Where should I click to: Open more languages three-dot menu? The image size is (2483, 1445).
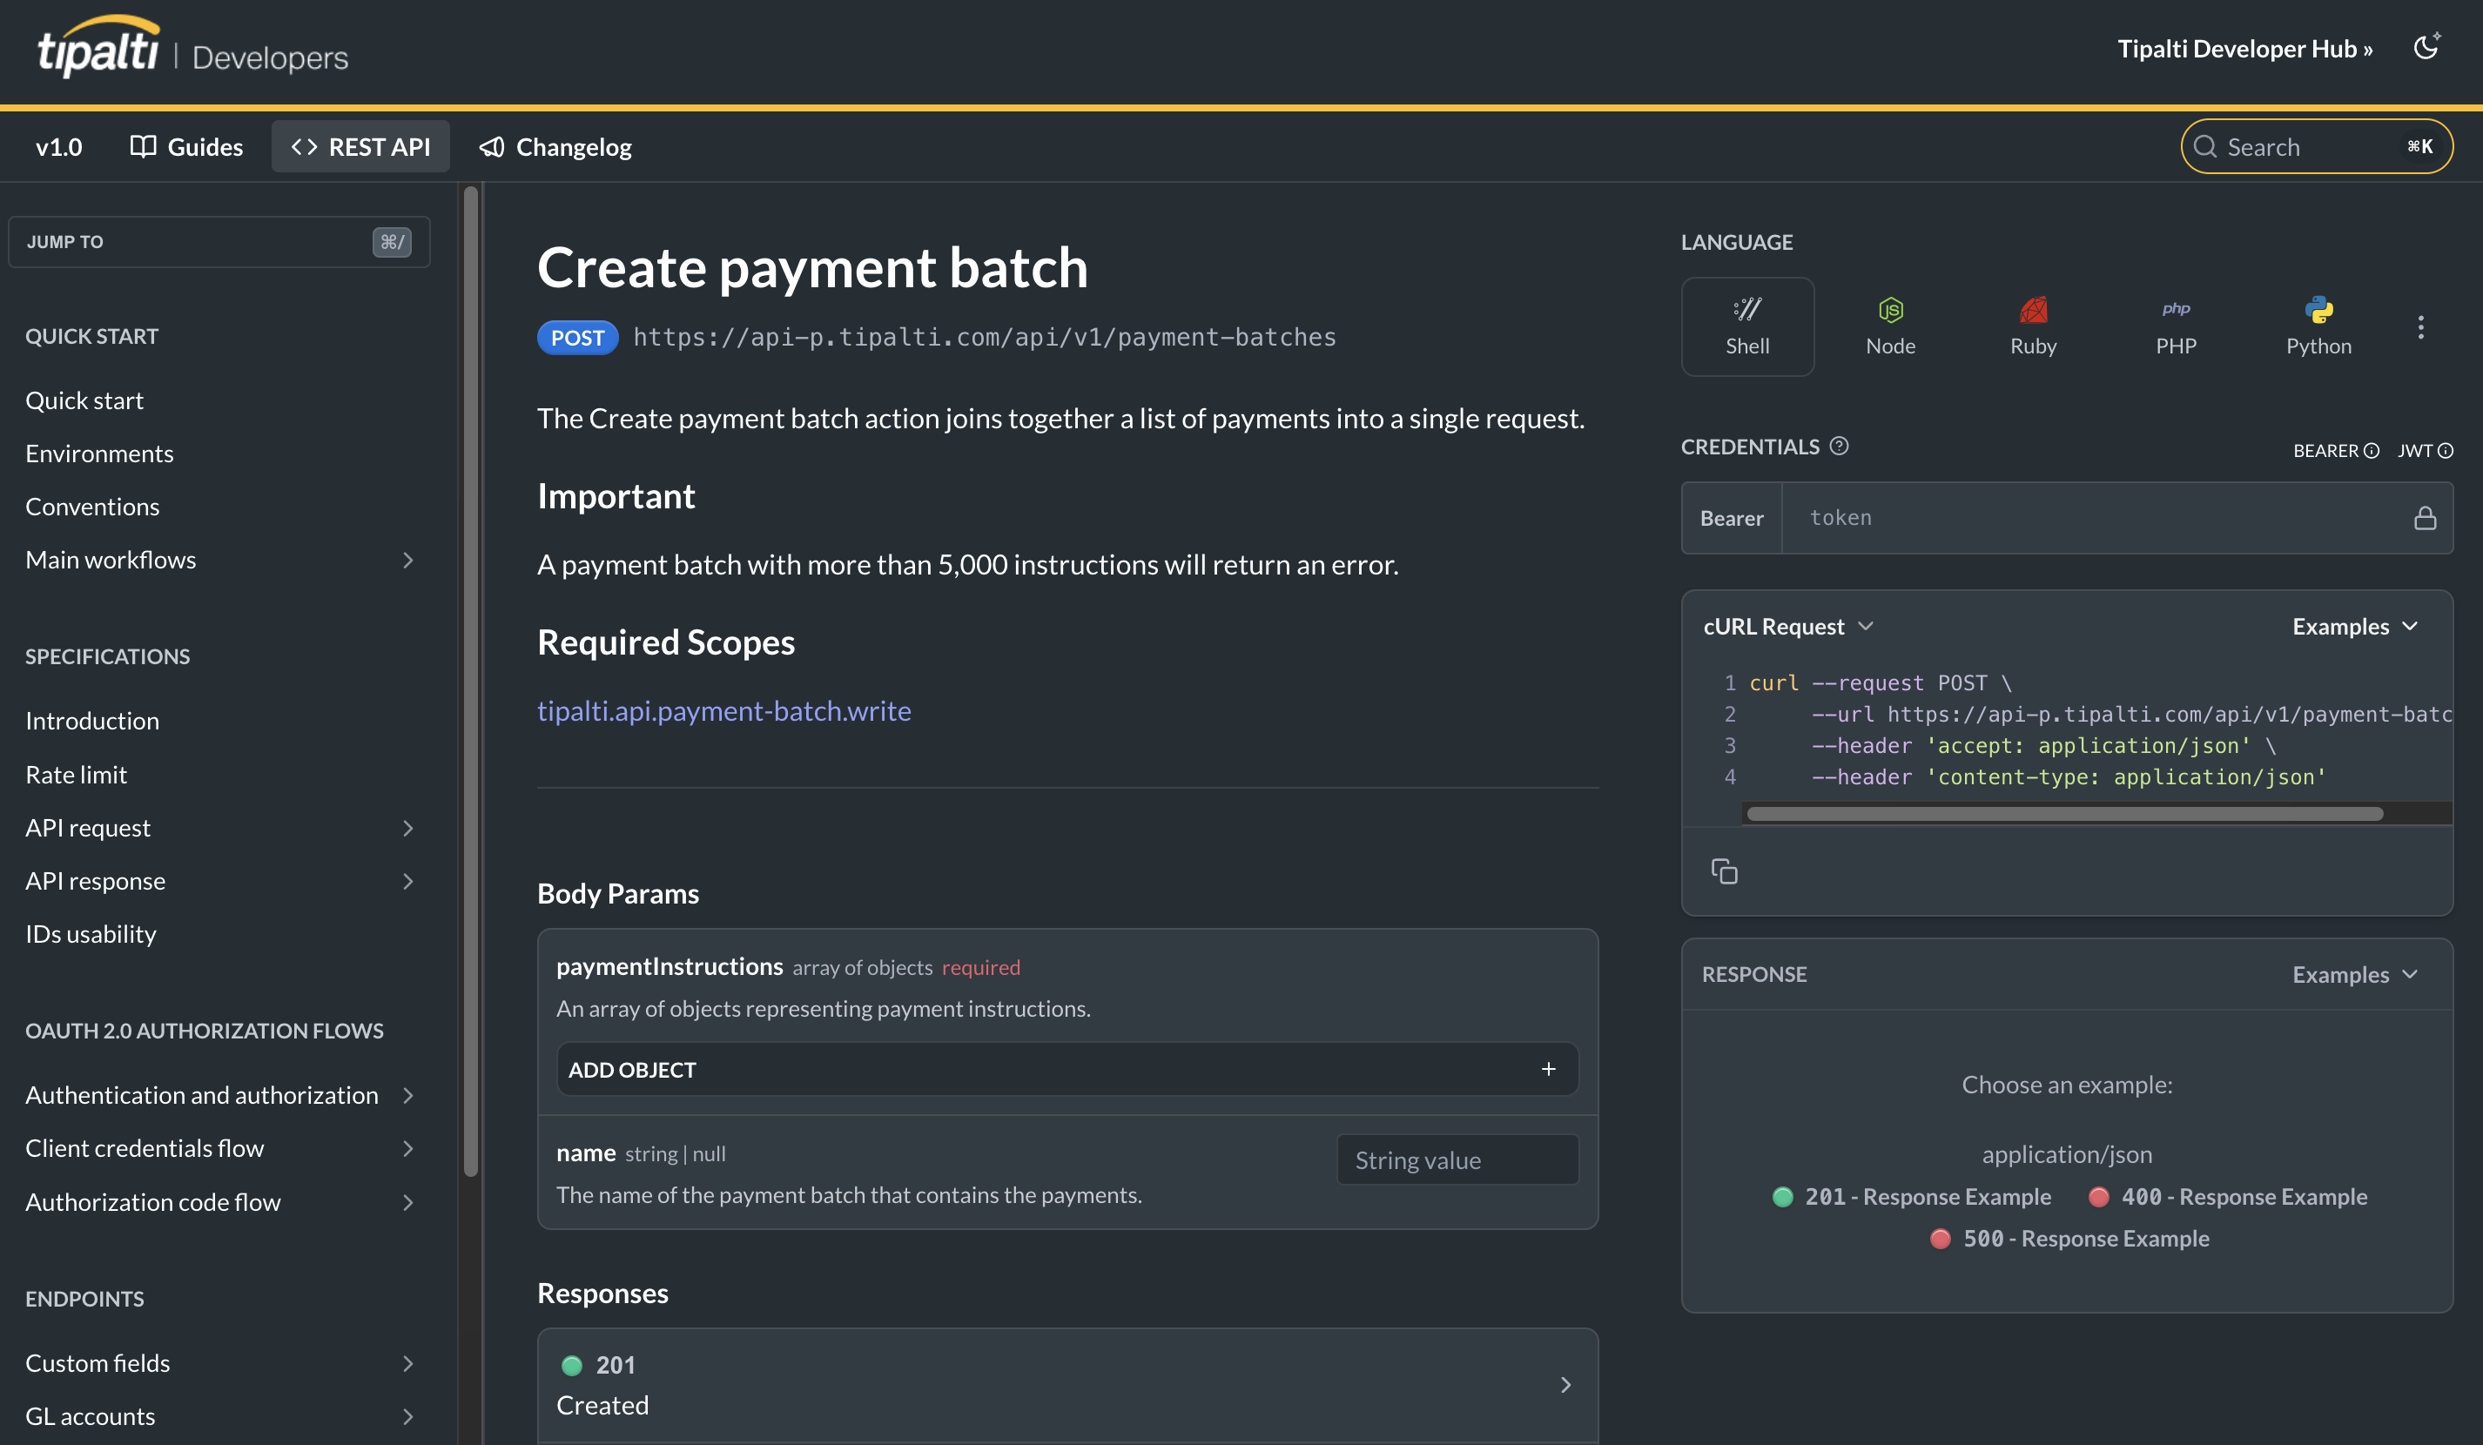[x=2421, y=327]
